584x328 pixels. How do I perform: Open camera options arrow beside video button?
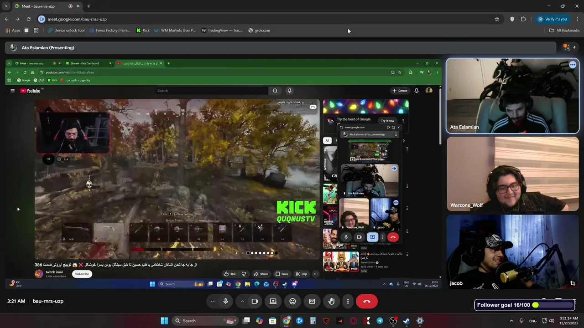(242, 301)
